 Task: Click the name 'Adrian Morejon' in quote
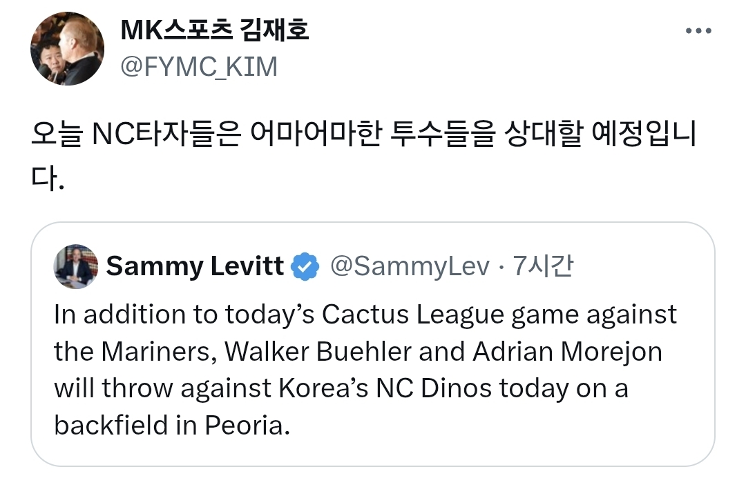567,352
